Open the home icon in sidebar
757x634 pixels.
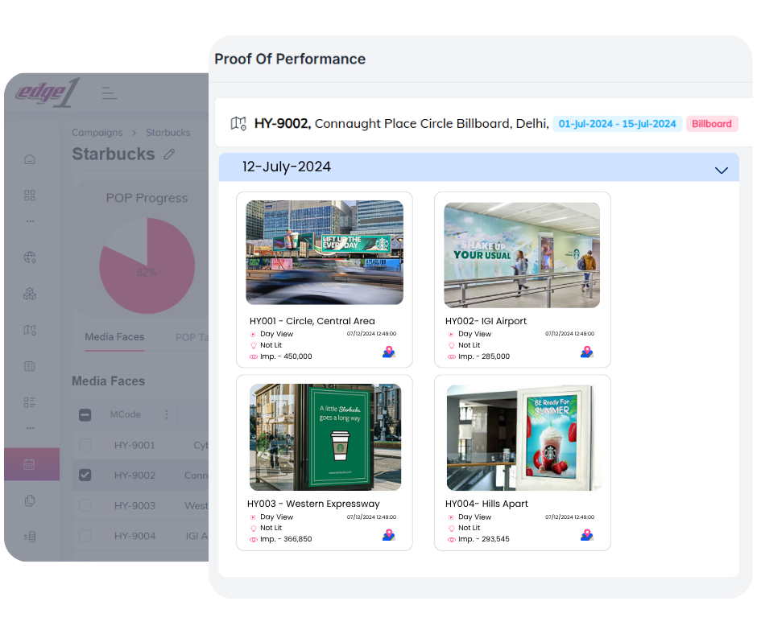[x=30, y=159]
